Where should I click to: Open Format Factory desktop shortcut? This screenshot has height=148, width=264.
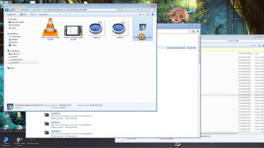19,128
